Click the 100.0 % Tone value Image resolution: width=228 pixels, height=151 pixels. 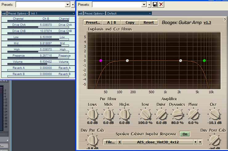click(145, 123)
